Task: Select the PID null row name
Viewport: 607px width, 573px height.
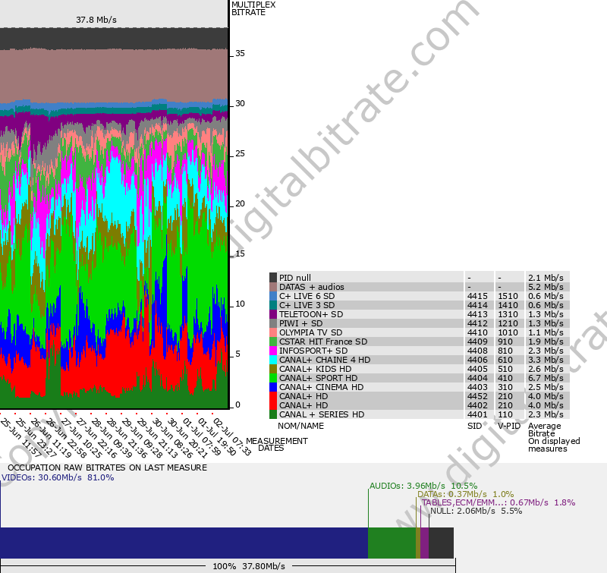Action: click(295, 278)
